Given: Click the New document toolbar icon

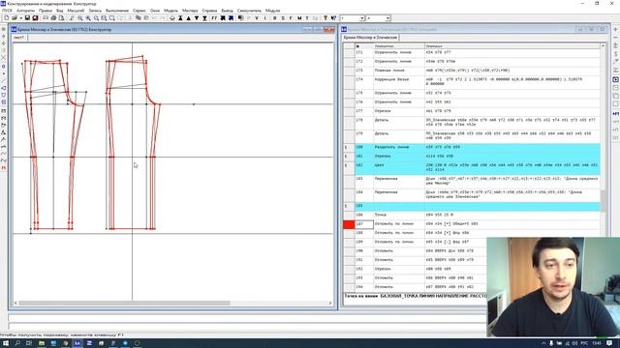Looking at the screenshot, I should [7, 18].
